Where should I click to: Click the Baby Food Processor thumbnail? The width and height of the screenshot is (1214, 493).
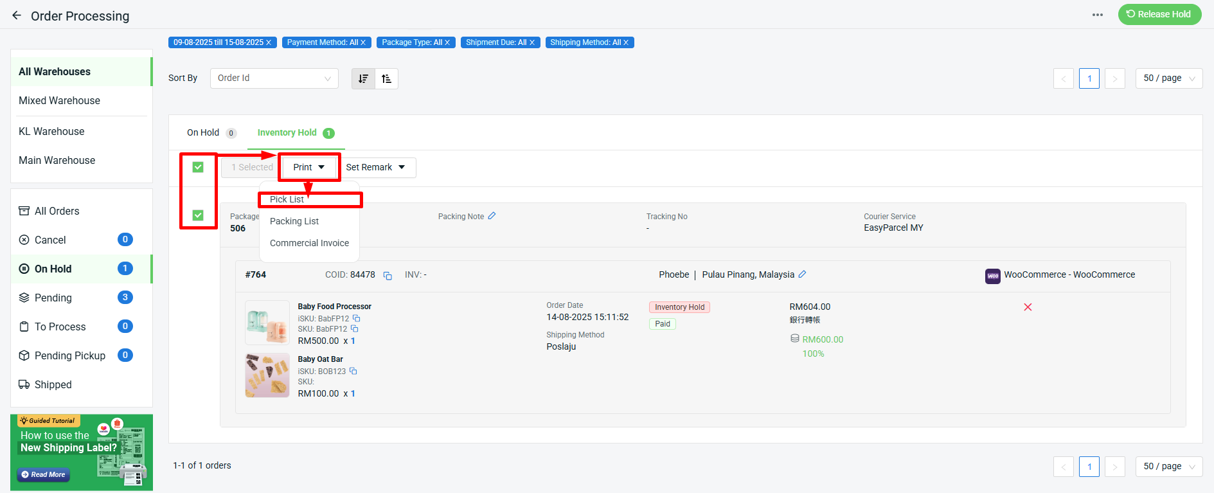pos(267,323)
